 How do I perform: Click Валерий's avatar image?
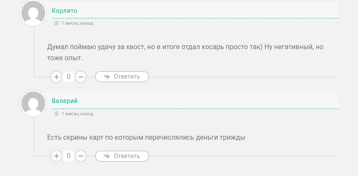pyautogui.click(x=33, y=103)
